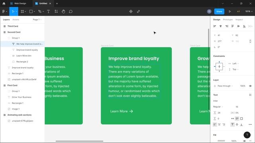
Task: Toggle layer visibility eye in Layer section
Action: coord(250,86)
